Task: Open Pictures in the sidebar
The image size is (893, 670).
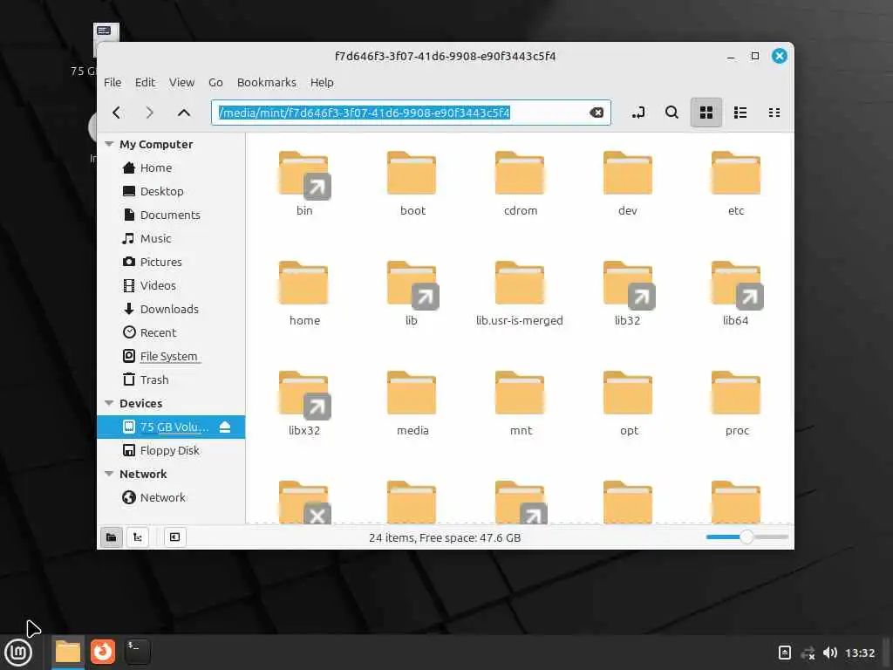Action: [x=171, y=262]
